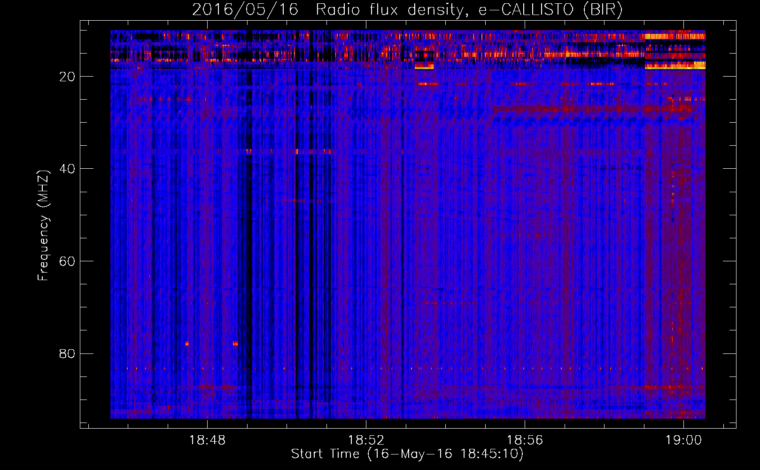Click the 60 MHz frequency tick label

tap(68, 261)
